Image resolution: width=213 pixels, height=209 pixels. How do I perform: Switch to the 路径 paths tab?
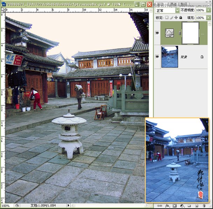point(184,4)
